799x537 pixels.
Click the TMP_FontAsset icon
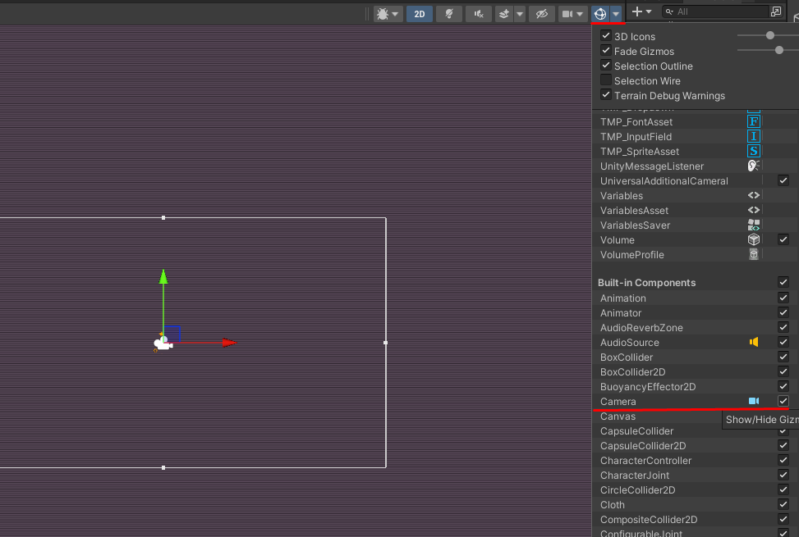click(754, 121)
